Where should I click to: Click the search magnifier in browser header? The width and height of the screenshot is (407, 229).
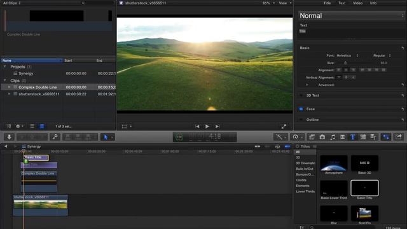(83, 3)
